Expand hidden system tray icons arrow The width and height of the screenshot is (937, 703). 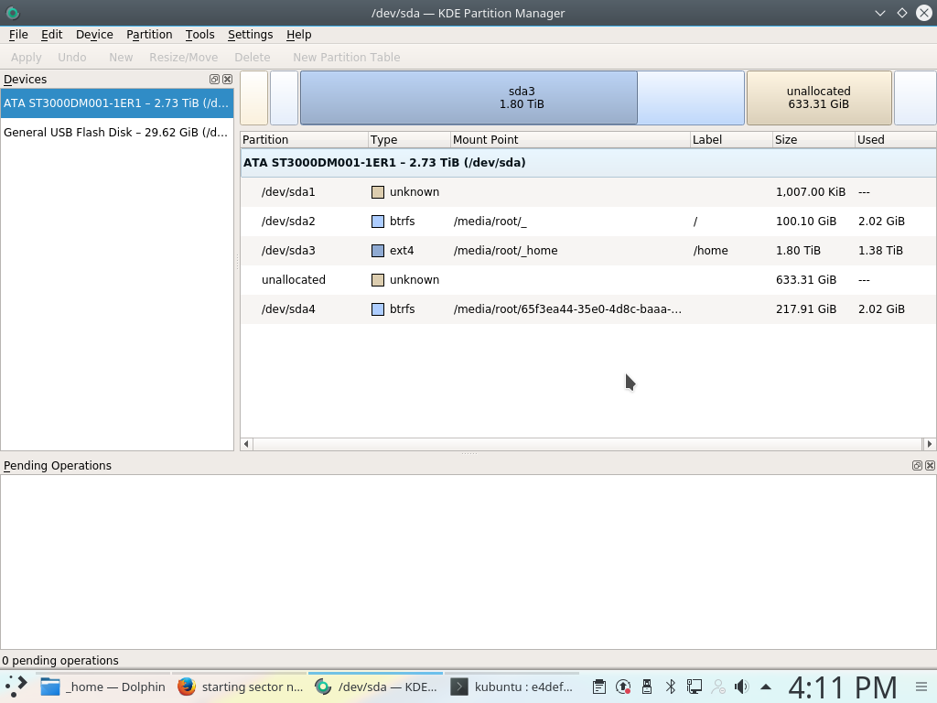point(766,687)
